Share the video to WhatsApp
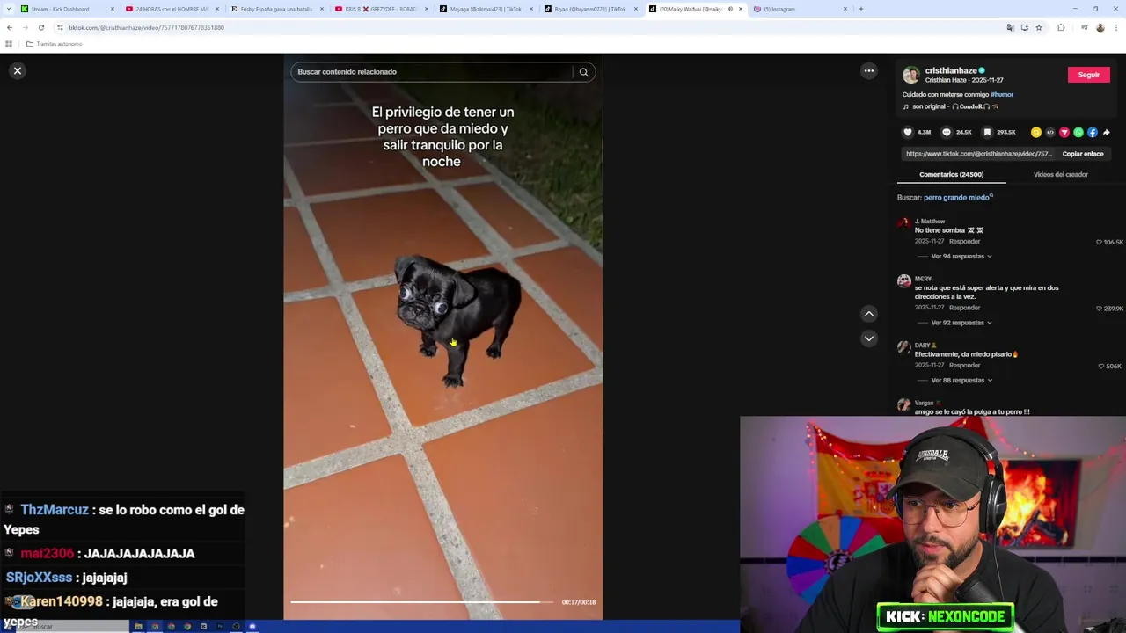This screenshot has height=633, width=1126. coord(1078,133)
